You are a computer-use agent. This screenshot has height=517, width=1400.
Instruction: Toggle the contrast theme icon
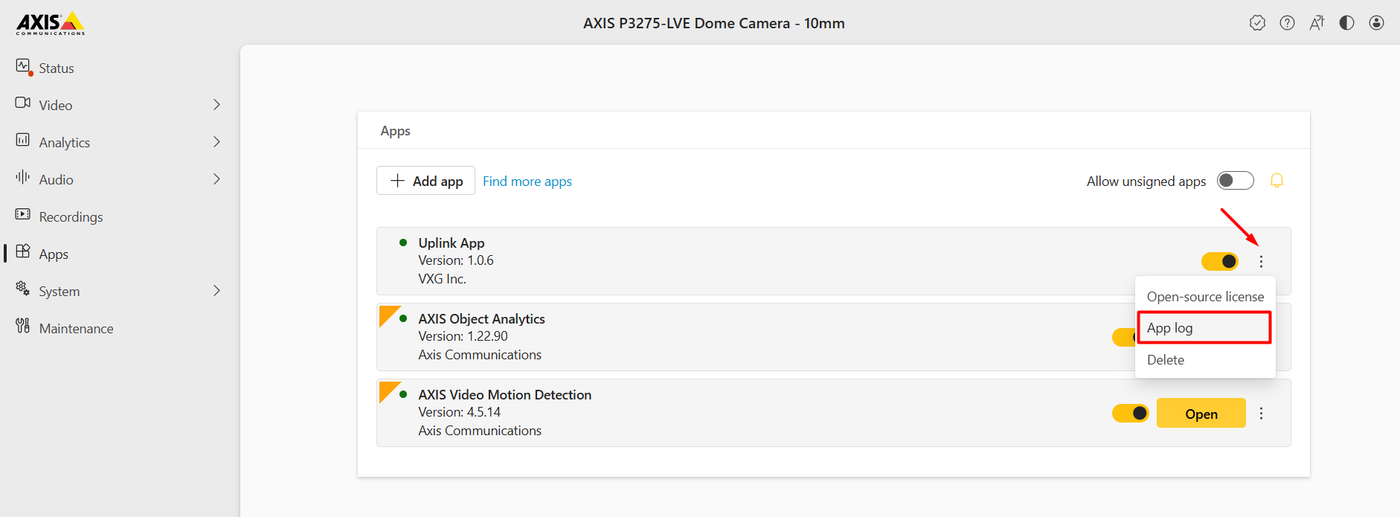(1346, 23)
